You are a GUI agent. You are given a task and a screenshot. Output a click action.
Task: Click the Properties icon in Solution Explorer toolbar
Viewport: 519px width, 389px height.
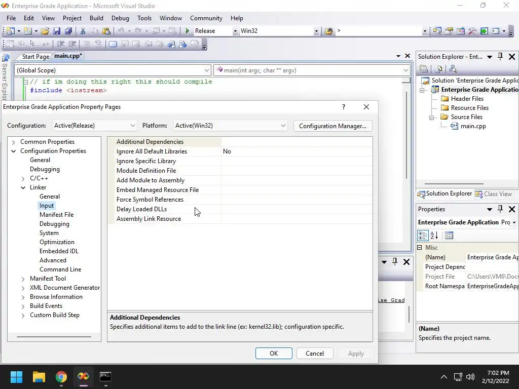[x=424, y=69]
